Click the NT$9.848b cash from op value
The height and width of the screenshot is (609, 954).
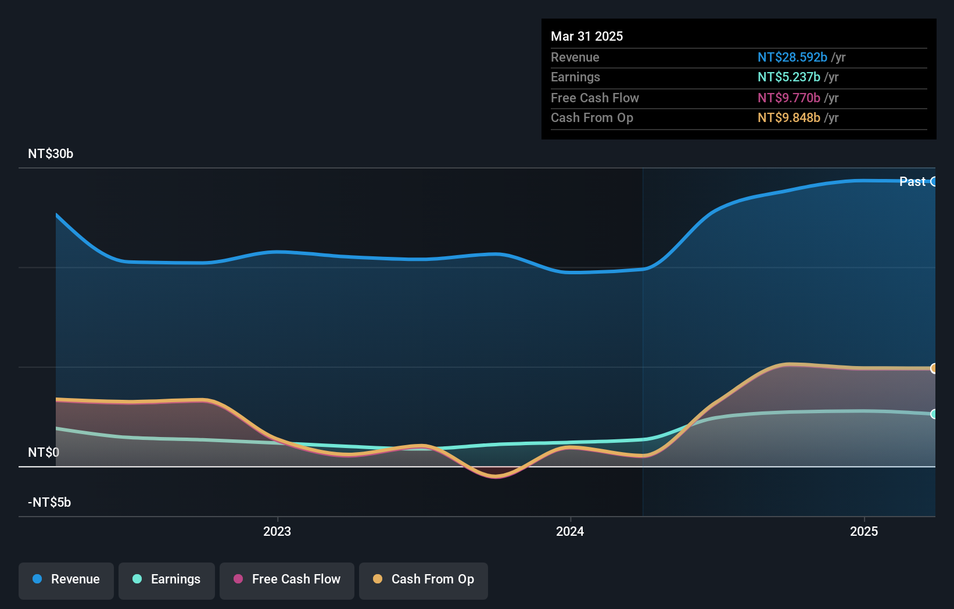pyautogui.click(x=789, y=117)
